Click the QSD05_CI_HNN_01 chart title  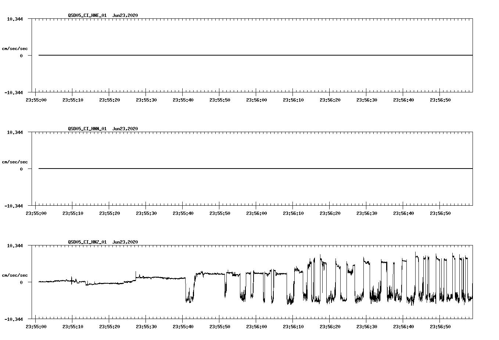click(x=87, y=129)
